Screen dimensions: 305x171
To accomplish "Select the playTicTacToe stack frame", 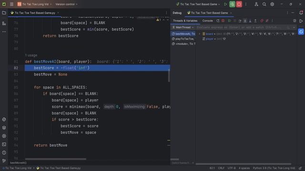I will (183, 39).
